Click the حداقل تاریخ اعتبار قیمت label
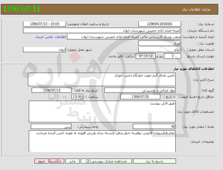The height and width of the screenshot is (170, 223). [x=196, y=97]
